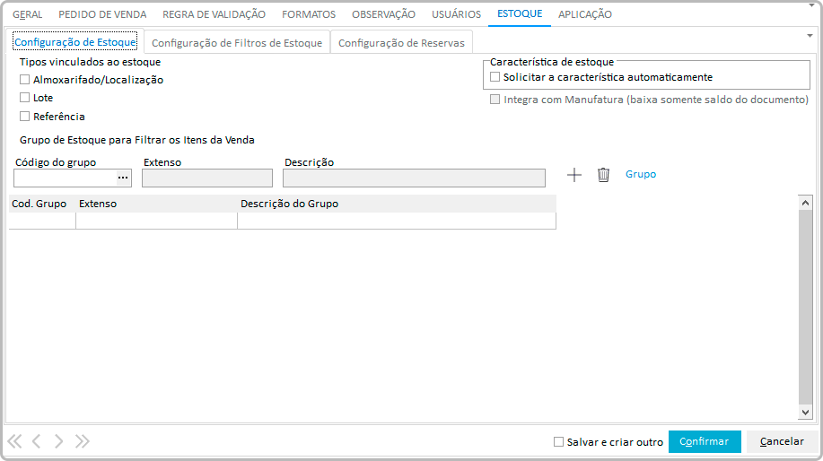
Task: Click Cod. Grupo column header
Action: click(42, 204)
